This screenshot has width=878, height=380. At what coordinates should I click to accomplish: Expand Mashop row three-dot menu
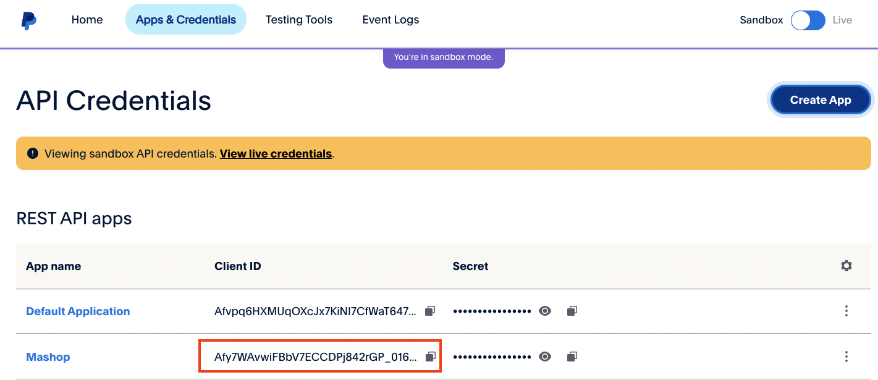[x=846, y=357]
